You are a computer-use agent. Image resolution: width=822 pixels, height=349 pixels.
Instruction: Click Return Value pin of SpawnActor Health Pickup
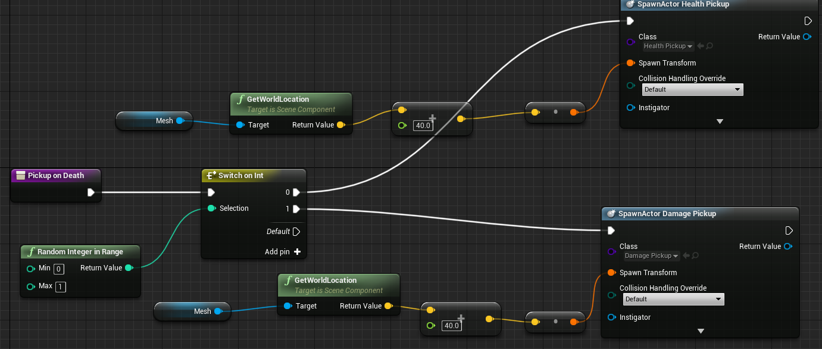tap(807, 37)
